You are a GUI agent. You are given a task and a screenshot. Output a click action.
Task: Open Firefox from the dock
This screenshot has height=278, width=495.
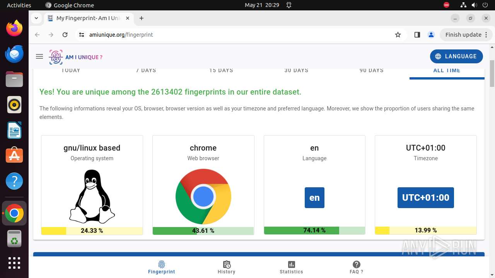point(14,29)
